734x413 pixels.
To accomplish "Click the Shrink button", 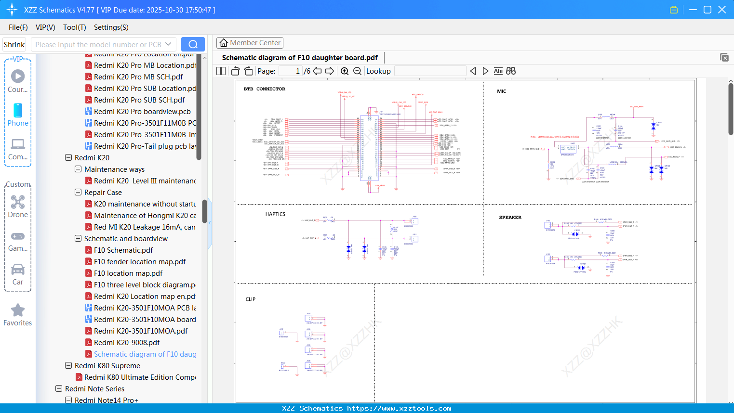I will [x=14, y=44].
